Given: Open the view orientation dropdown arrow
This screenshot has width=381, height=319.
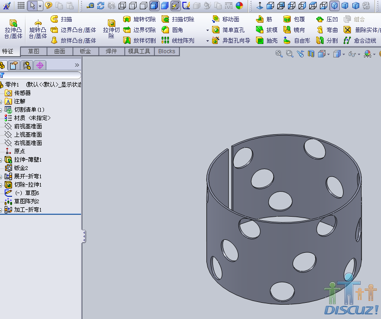Looking at the screenshot, I should tap(328, 54).
